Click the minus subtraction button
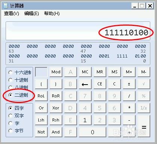Screen dimensions: 157x144 click(x=129, y=120)
